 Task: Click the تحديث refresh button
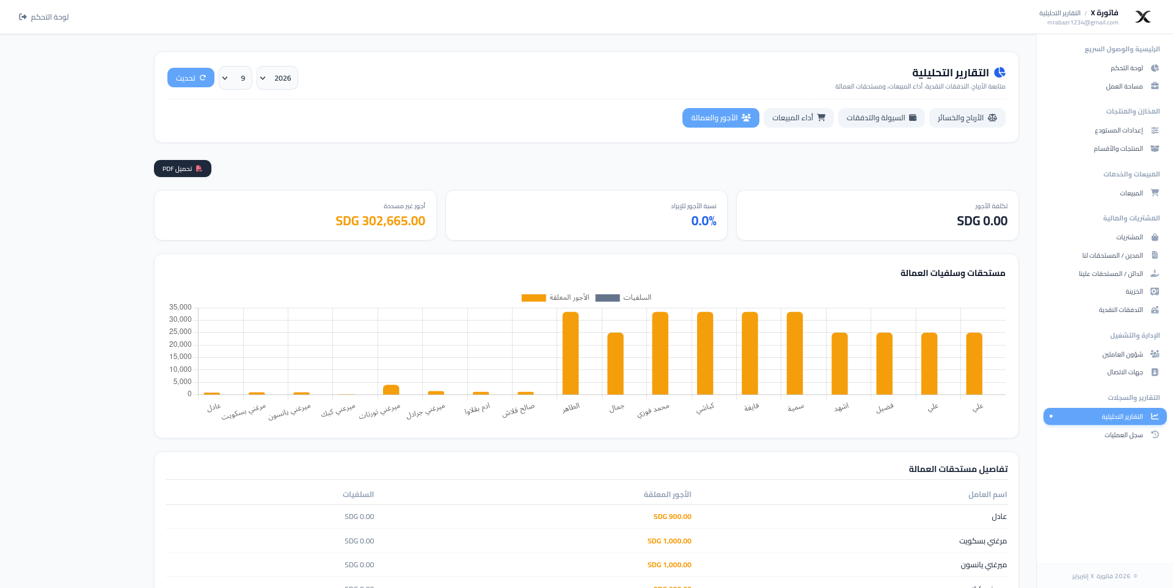coord(191,78)
